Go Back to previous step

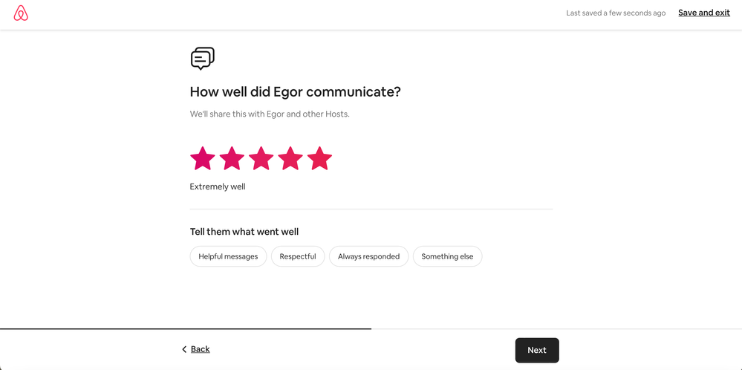click(x=200, y=349)
